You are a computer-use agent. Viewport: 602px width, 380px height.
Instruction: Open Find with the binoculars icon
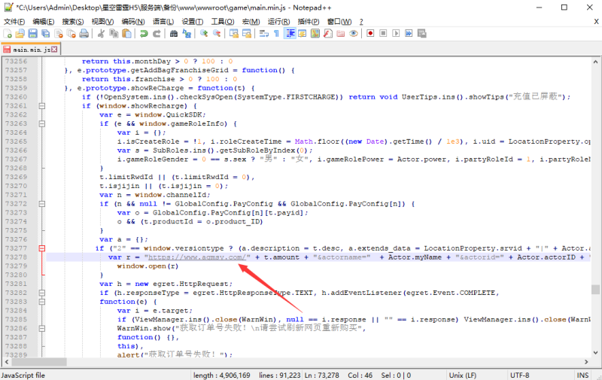point(174,34)
